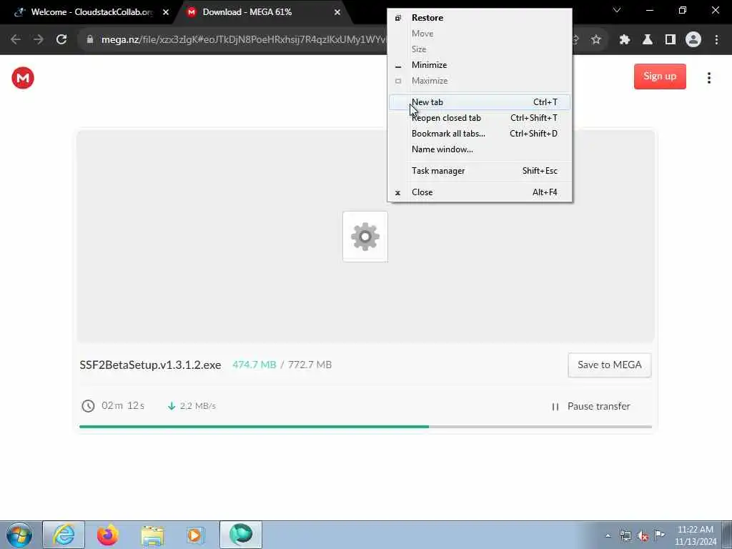Open the Action Center flag icon
Screen dimensions: 732x549
pyautogui.click(x=659, y=535)
